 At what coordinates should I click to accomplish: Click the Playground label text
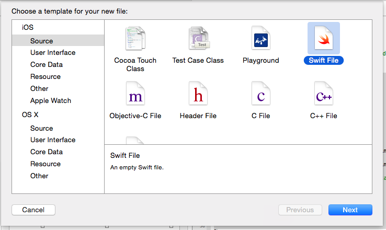(261, 61)
